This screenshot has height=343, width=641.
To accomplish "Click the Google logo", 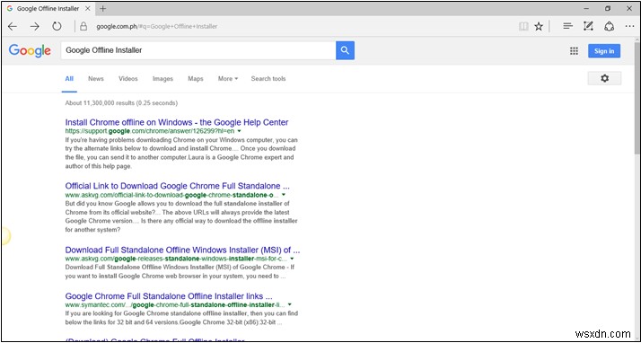I will point(30,50).
